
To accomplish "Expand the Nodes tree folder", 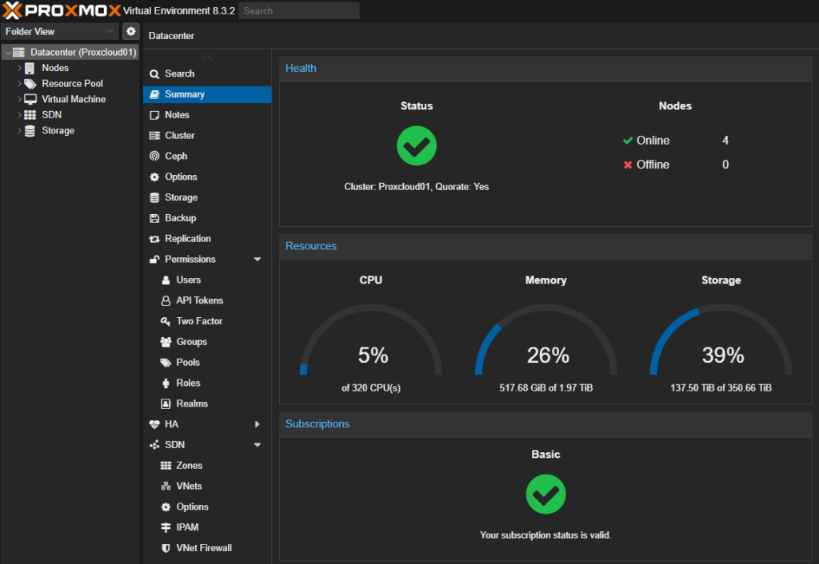I will click(x=19, y=68).
